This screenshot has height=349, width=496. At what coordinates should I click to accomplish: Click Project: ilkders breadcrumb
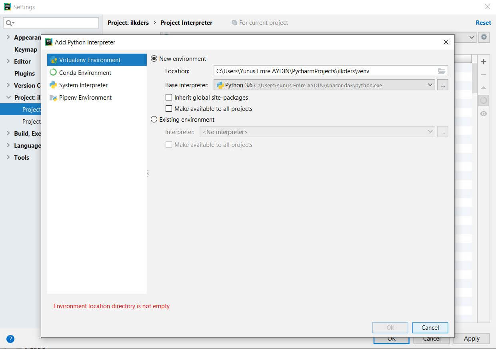tap(128, 23)
